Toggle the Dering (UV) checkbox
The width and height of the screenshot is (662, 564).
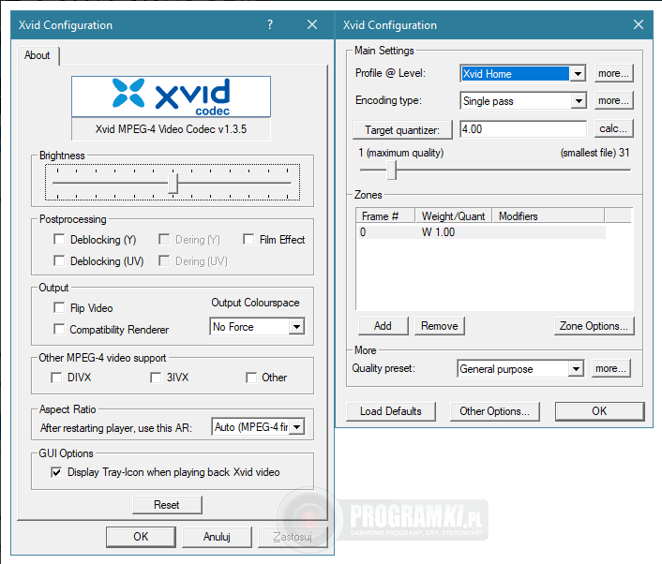tap(164, 260)
